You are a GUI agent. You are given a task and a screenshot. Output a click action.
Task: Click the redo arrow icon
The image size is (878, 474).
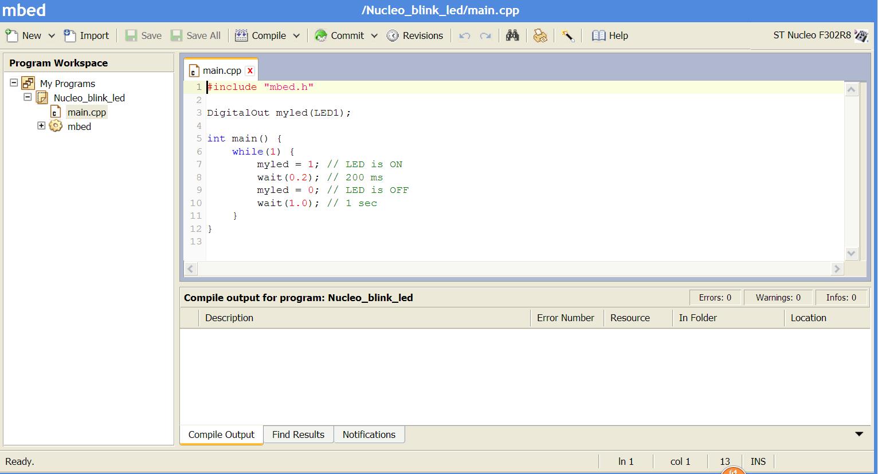coord(485,35)
